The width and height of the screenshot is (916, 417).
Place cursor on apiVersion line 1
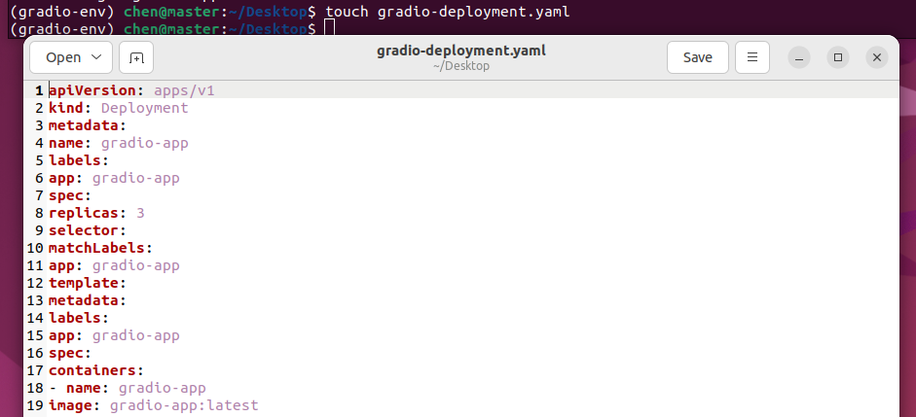coord(131,90)
